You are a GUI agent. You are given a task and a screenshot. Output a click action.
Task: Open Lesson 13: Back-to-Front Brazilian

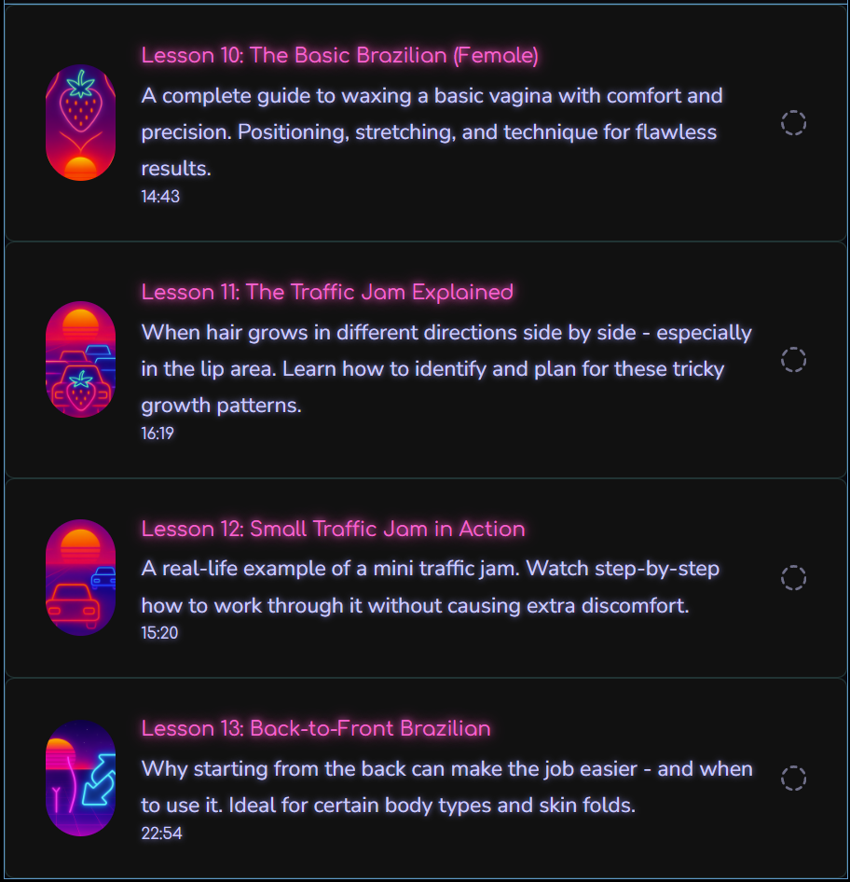tap(316, 728)
